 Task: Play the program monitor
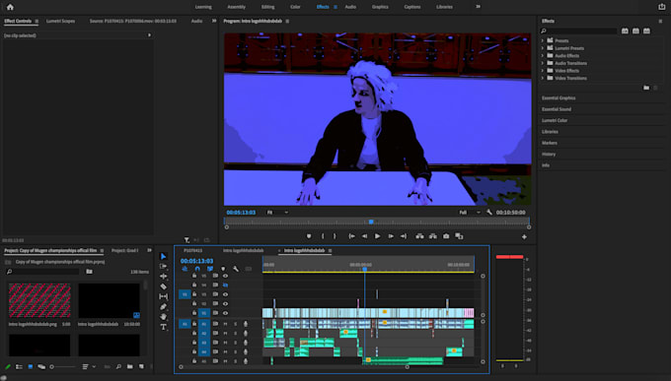(377, 236)
